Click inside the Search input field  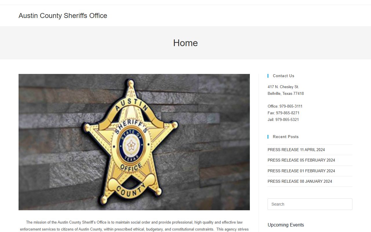click(x=310, y=204)
